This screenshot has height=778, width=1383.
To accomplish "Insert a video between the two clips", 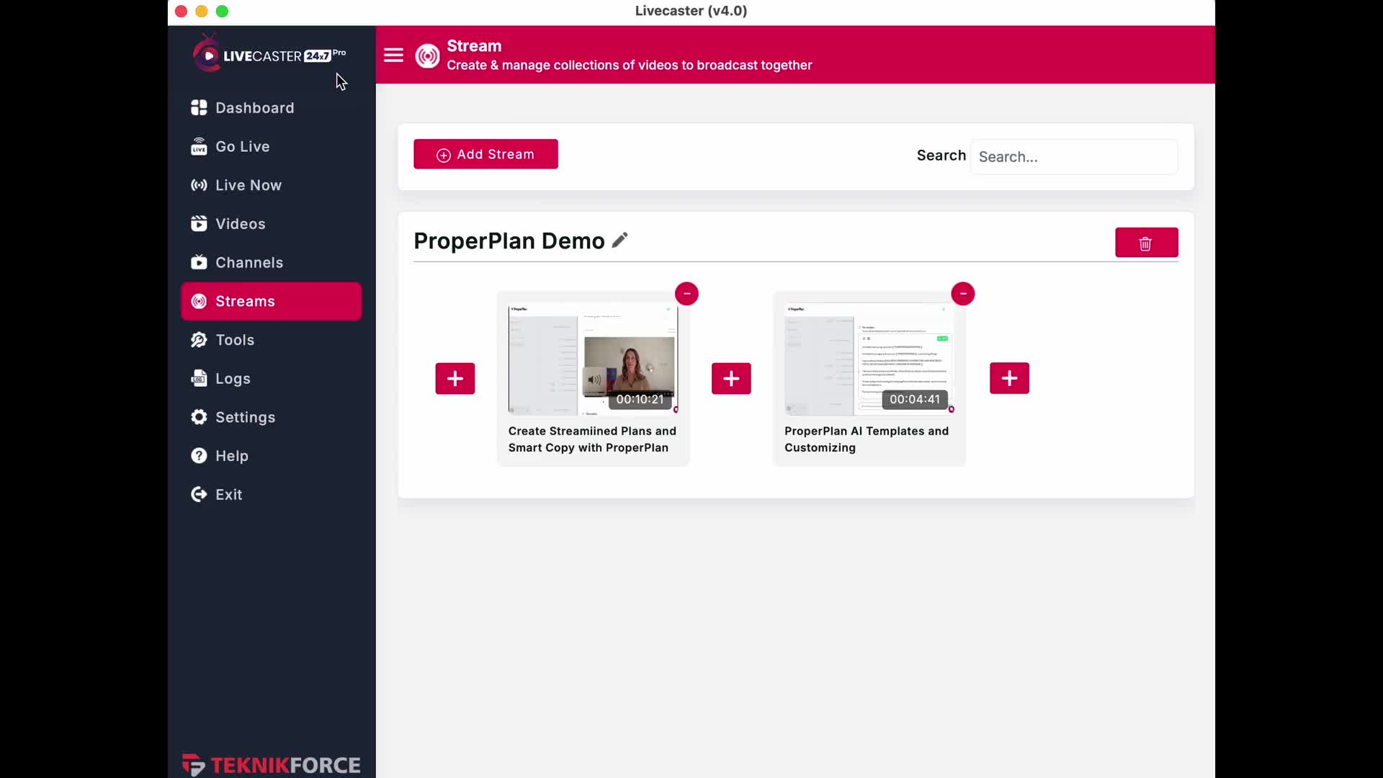I will point(731,379).
